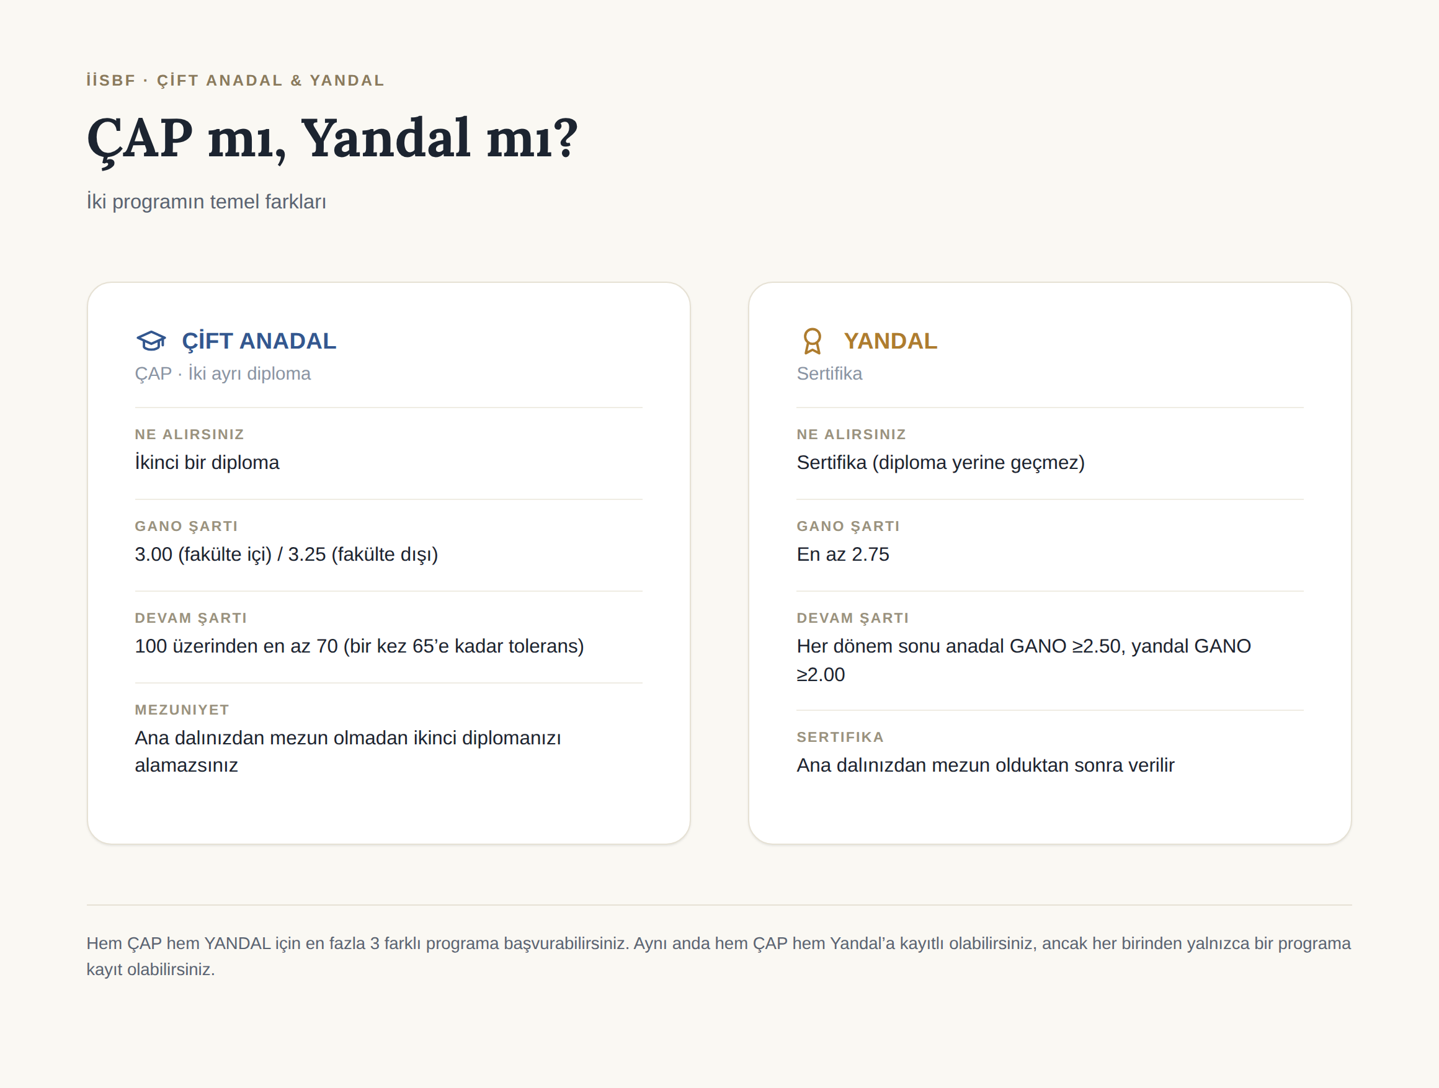Click the graduation cap icon
Viewport: 1439px width, 1088px height.
(151, 341)
